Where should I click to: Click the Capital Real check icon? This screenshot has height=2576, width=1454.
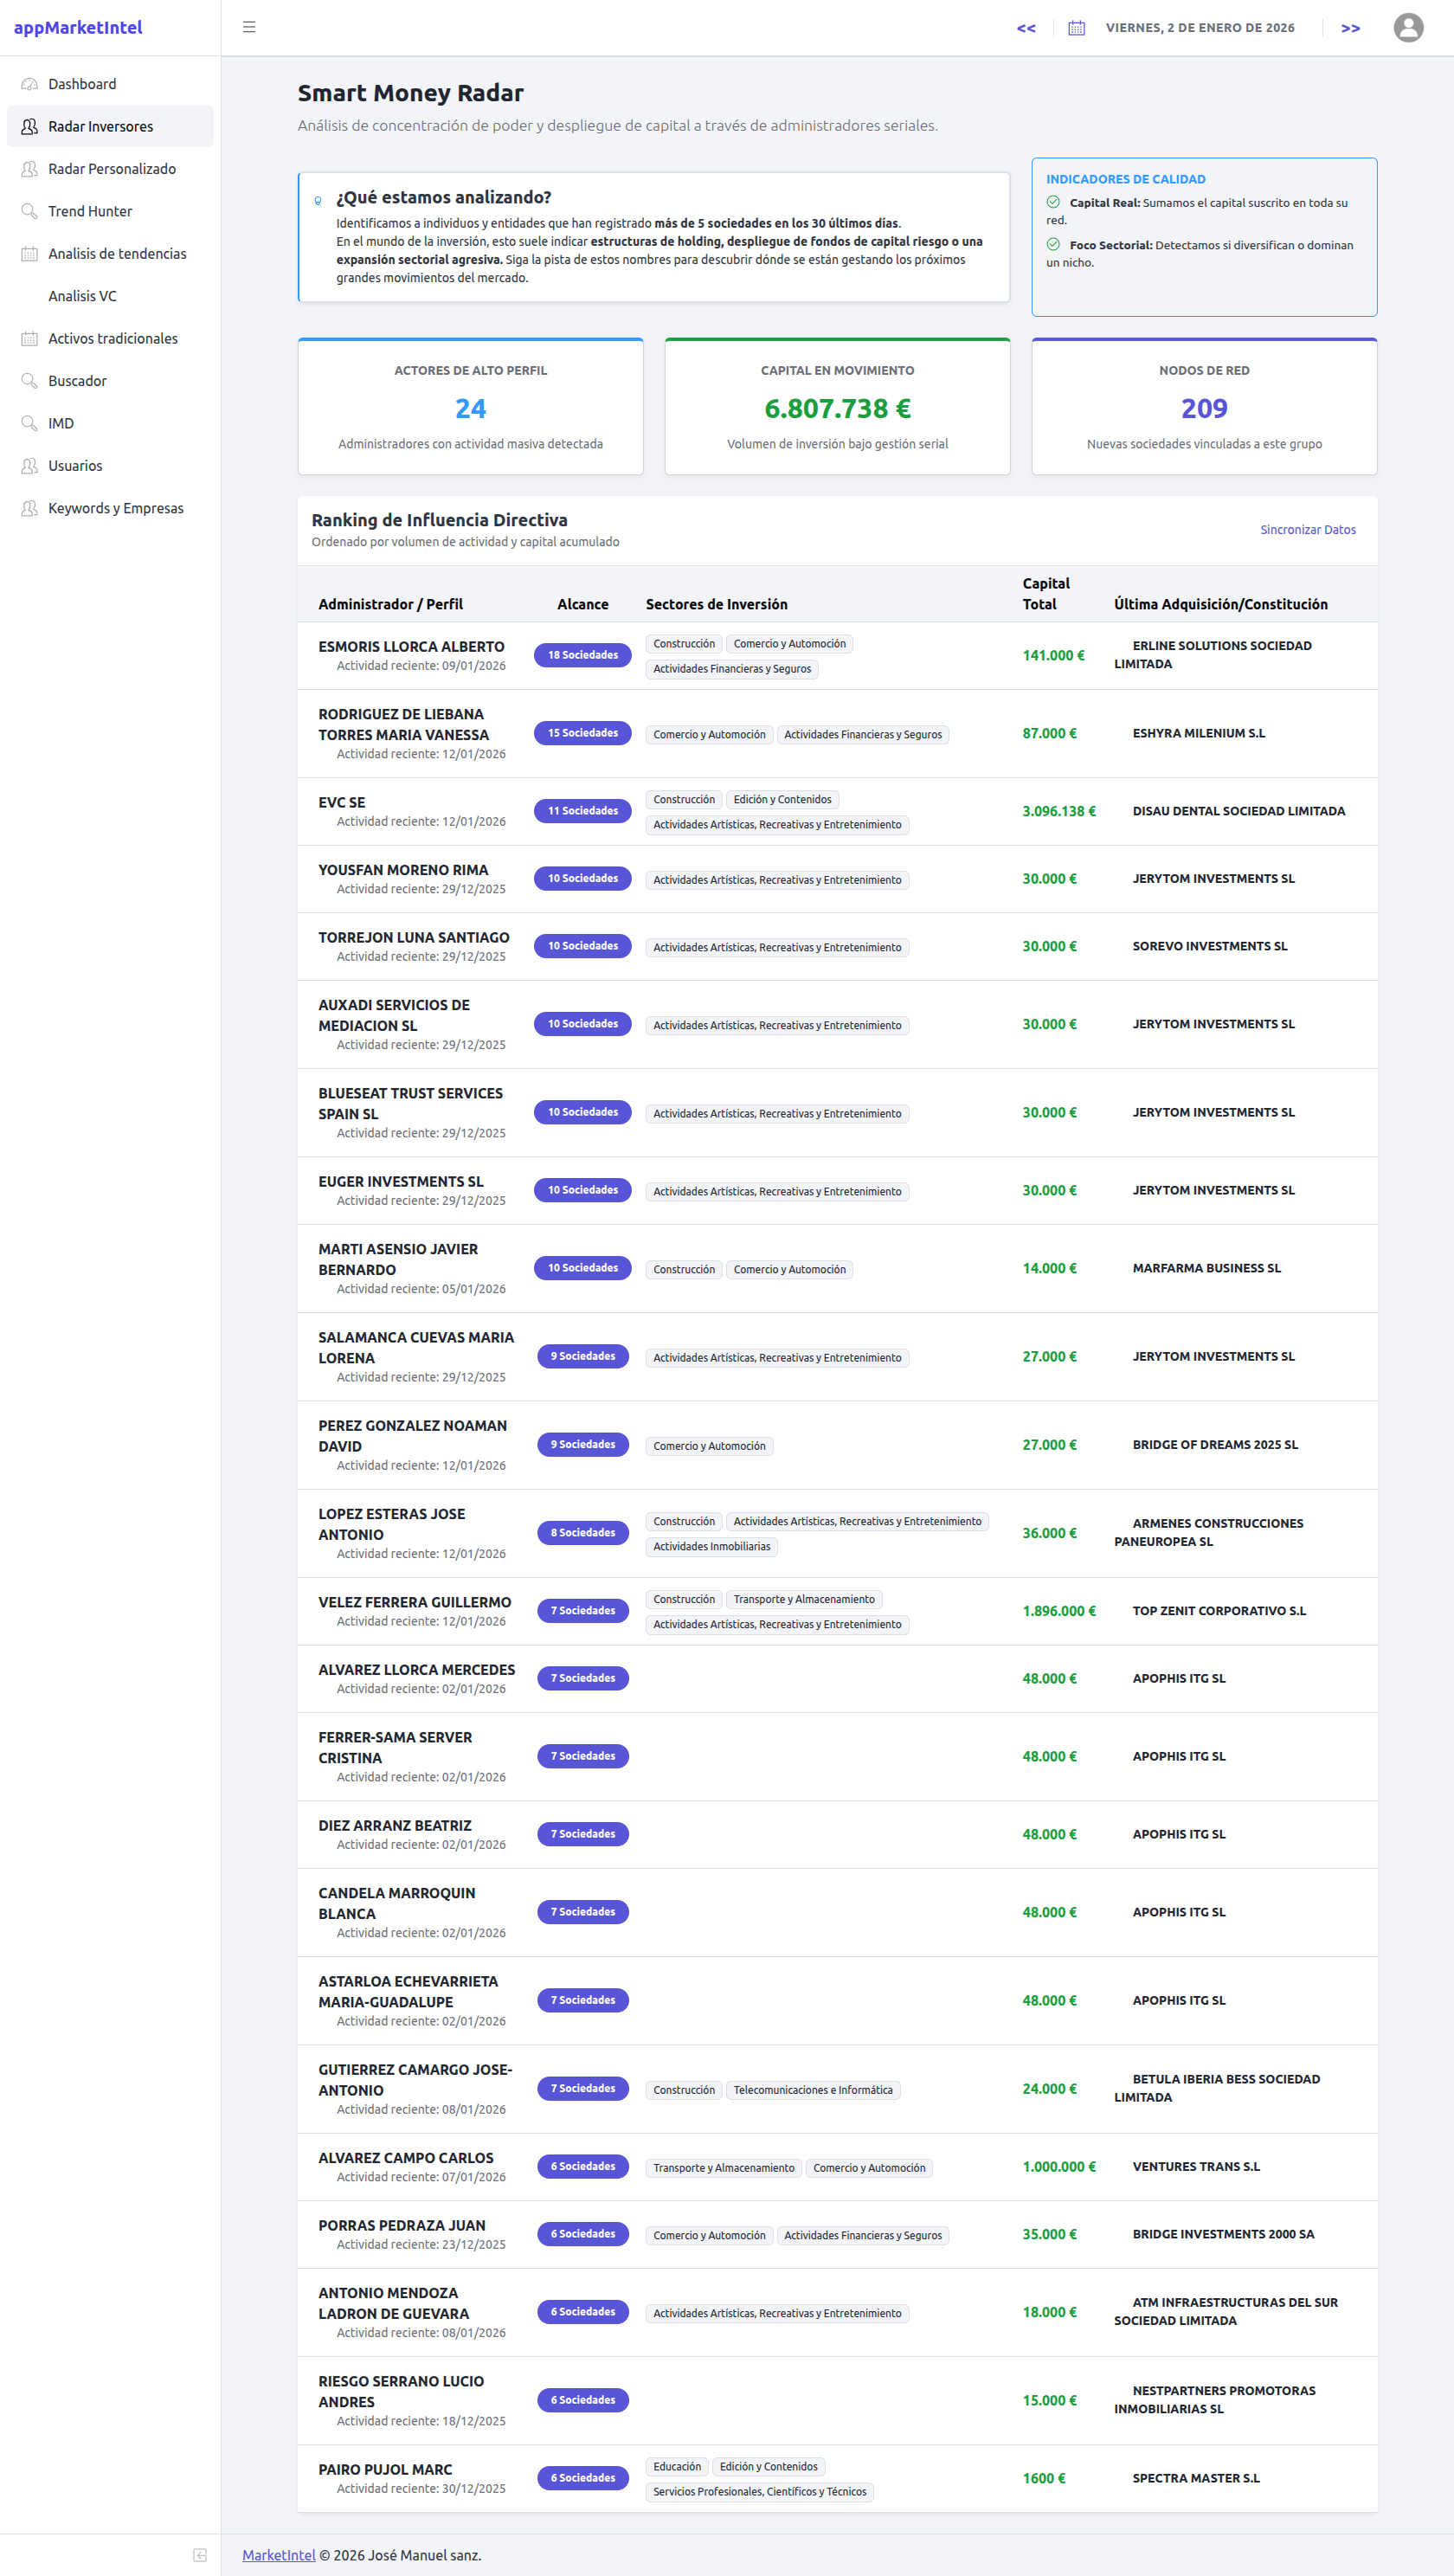1053,202
